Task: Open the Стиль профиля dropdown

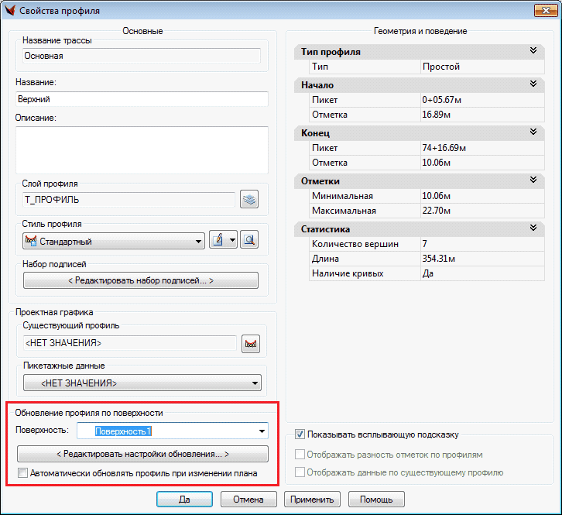Action: click(x=199, y=242)
